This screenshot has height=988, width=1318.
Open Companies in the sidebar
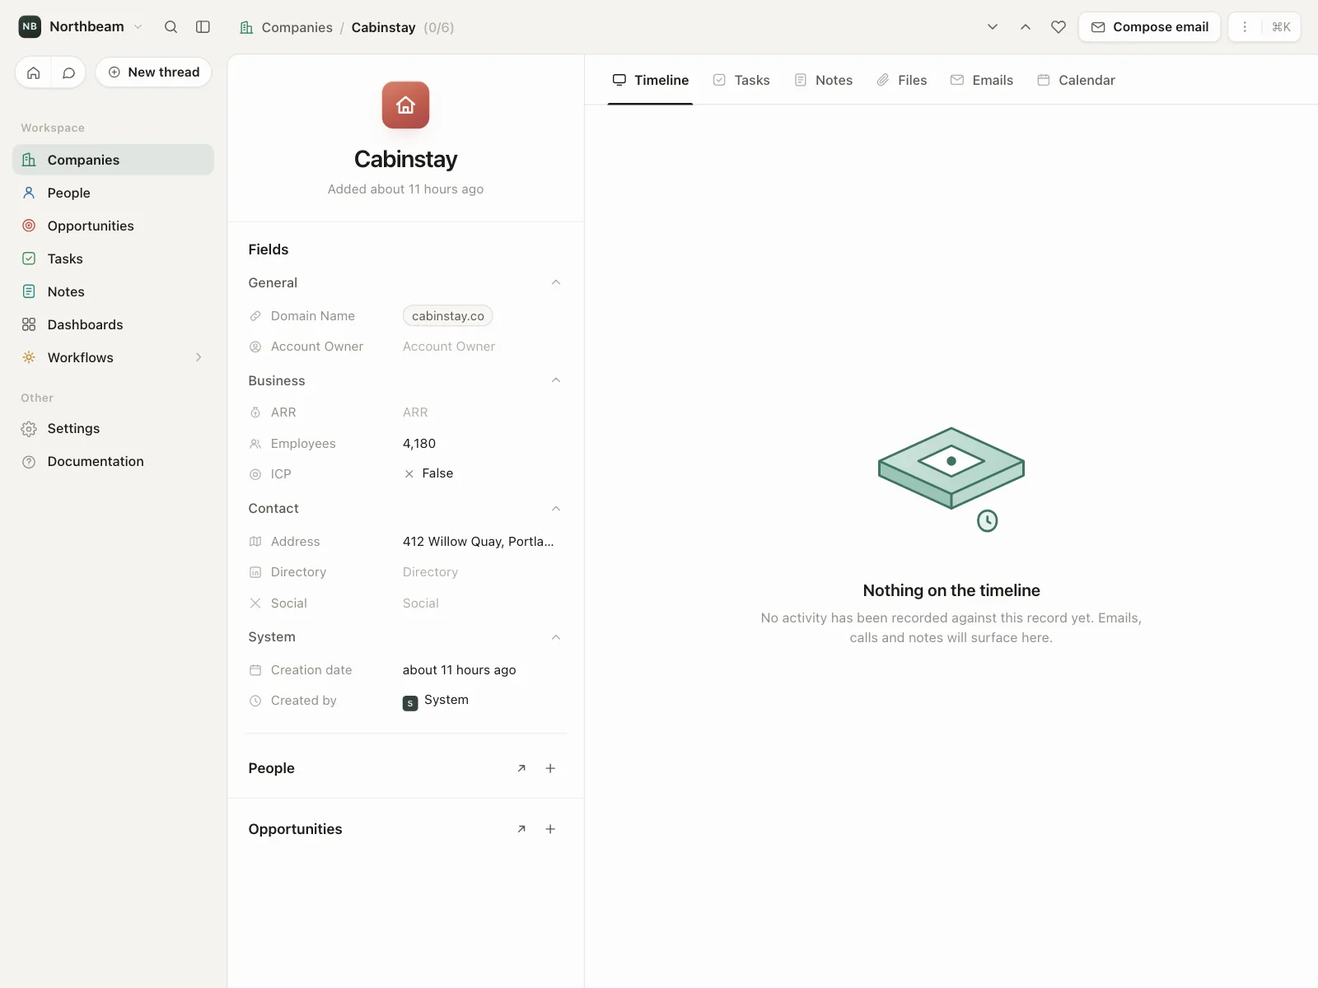pyautogui.click(x=114, y=160)
